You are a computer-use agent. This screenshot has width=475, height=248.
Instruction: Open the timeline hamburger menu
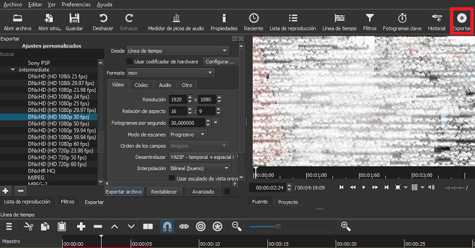click(x=9, y=226)
